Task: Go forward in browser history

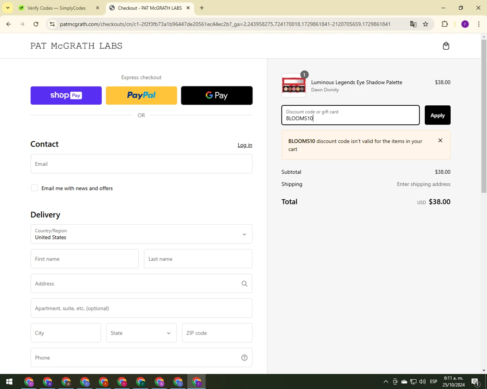Action: click(22, 24)
